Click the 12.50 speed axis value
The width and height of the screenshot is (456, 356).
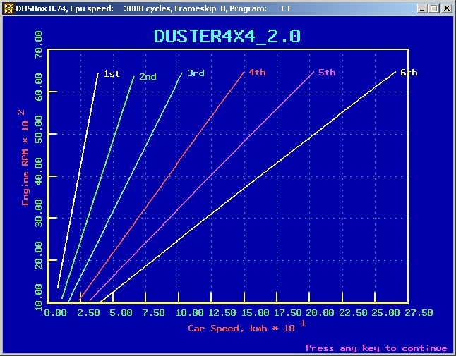click(222, 313)
